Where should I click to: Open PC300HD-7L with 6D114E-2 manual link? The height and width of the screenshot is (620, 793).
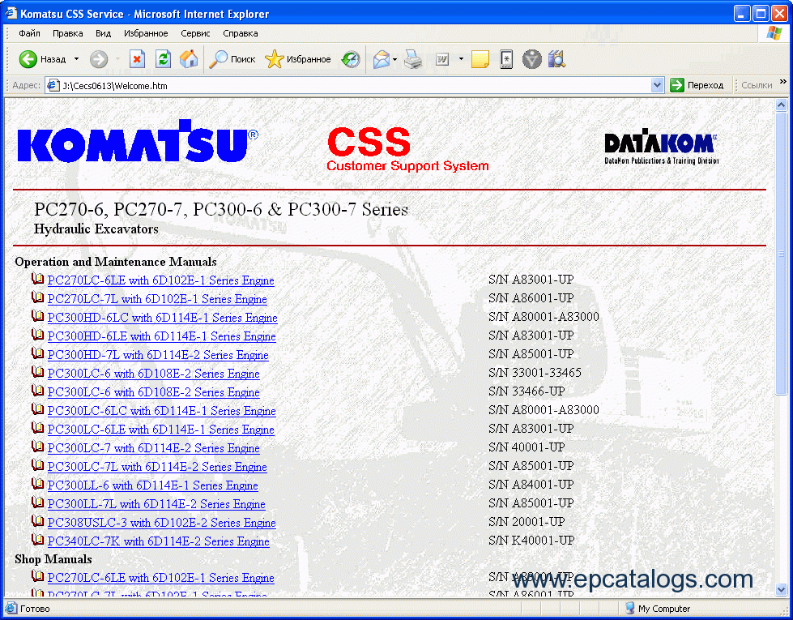coord(158,355)
